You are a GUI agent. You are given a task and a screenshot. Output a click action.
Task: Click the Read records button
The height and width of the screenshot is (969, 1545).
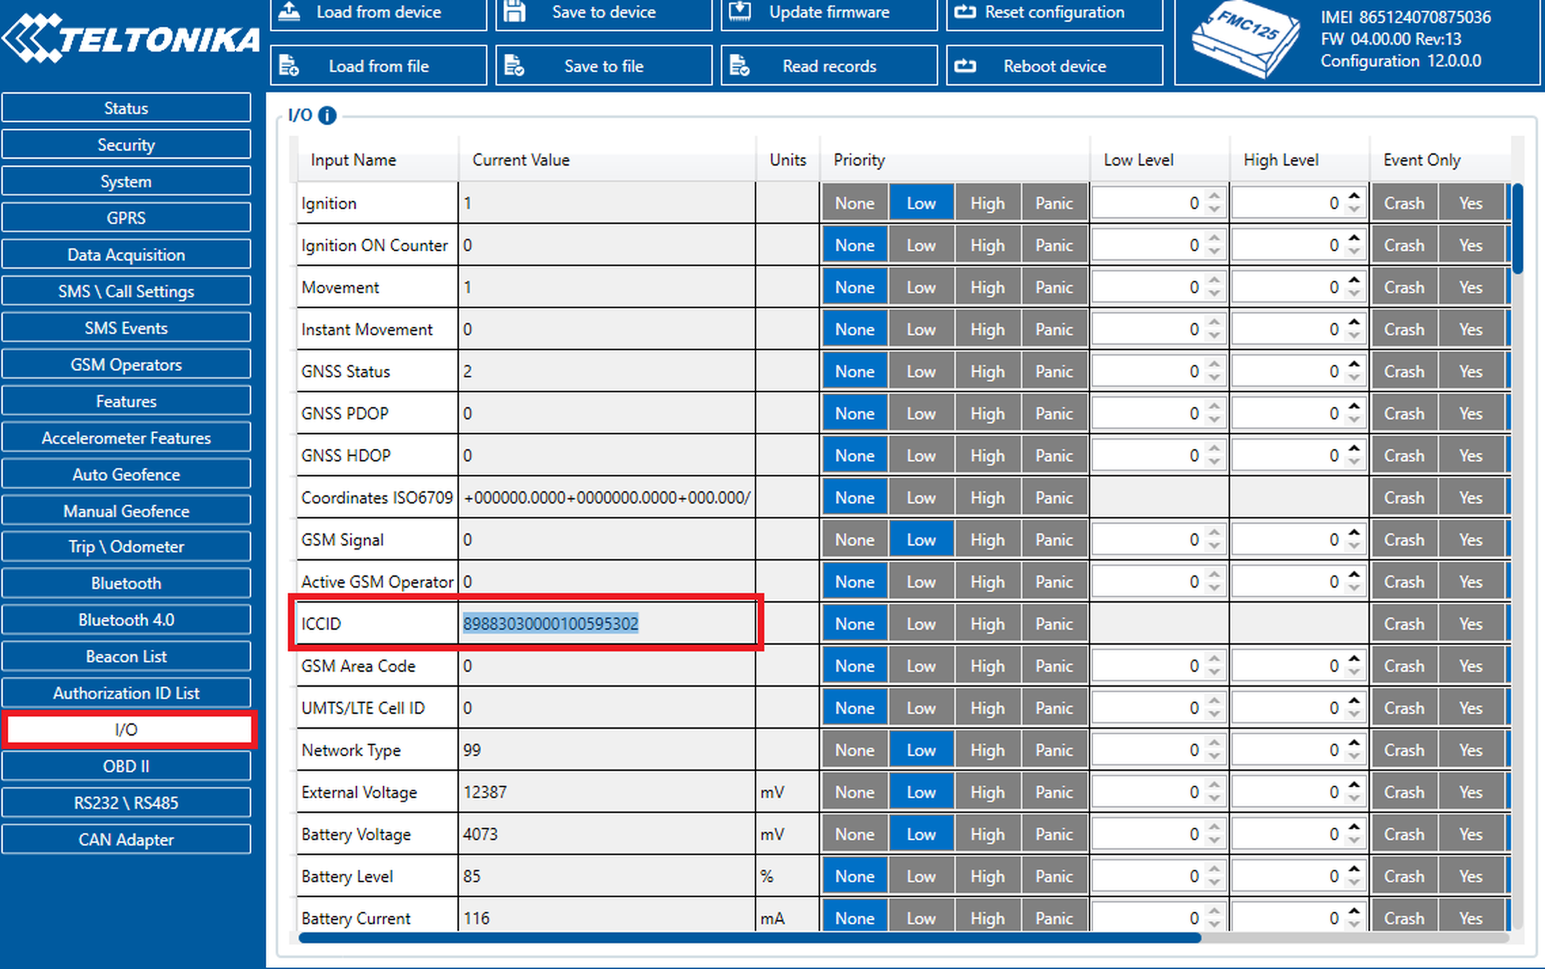(x=829, y=65)
